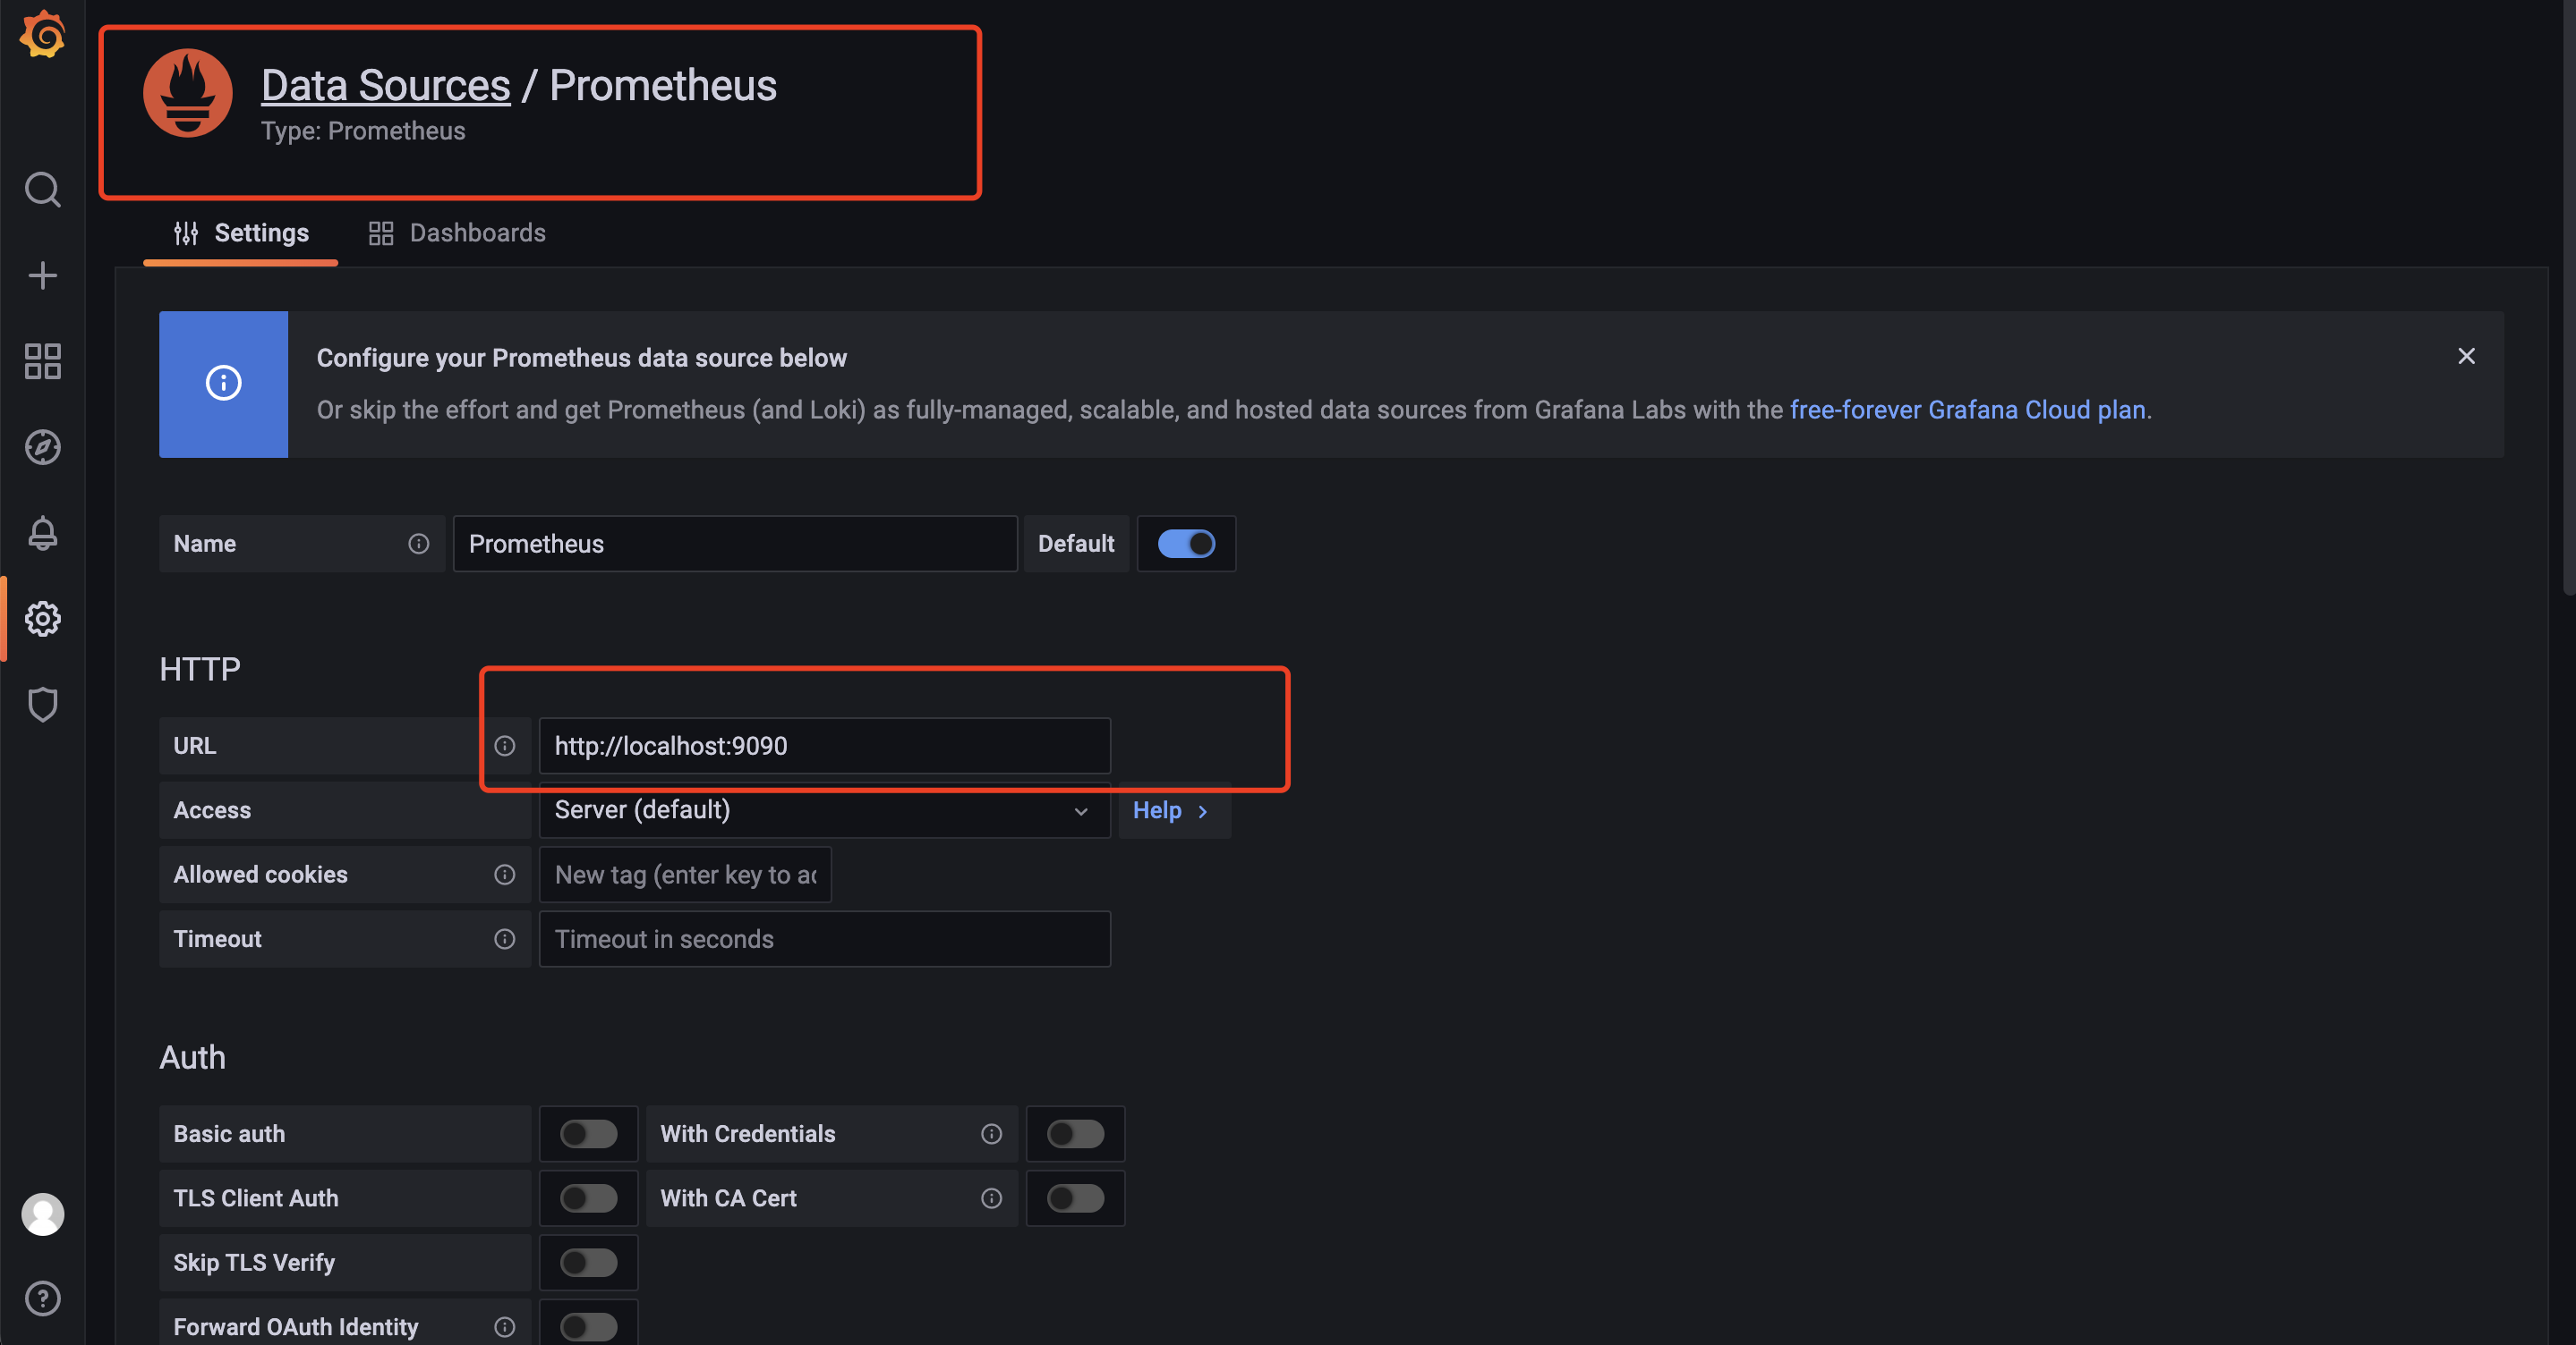Image resolution: width=2576 pixels, height=1345 pixels.
Task: Click the dismiss notification X button
Action: [2465, 356]
